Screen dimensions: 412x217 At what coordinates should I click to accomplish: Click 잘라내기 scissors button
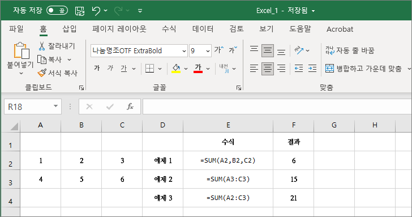click(x=57, y=46)
